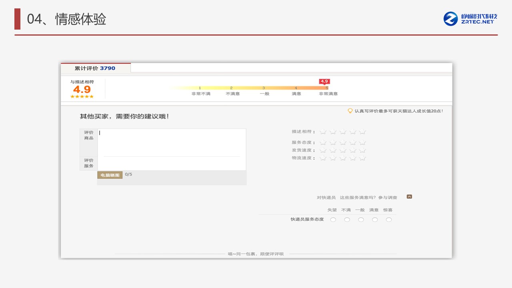Rate 服务态度 with the first star

(323, 143)
